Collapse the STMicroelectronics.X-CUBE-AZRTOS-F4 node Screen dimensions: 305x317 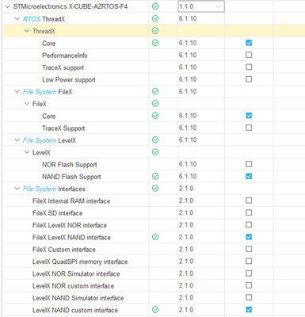tap(8, 6)
